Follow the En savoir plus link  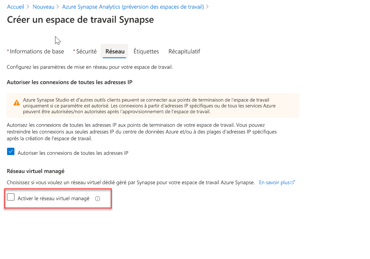coord(274,183)
